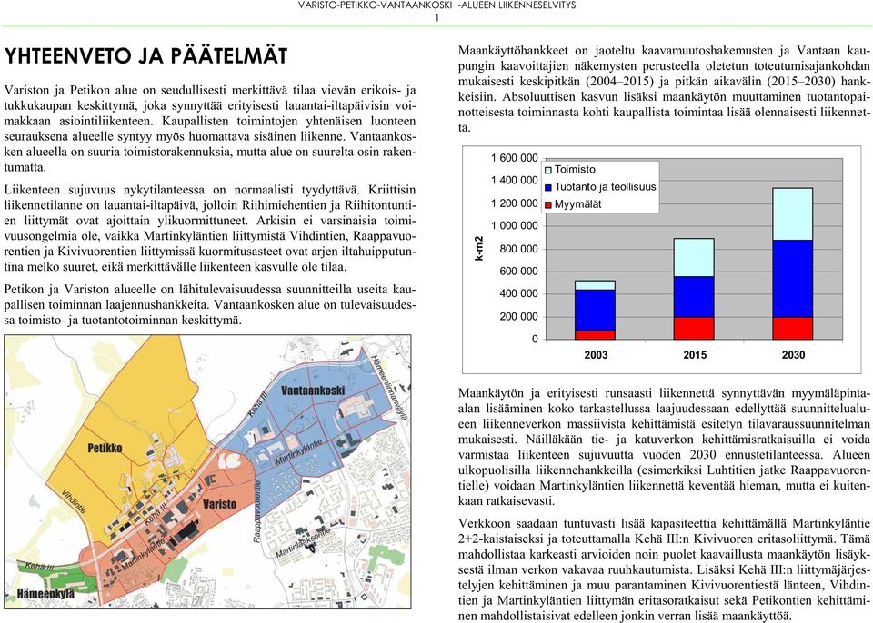The image size is (873, 623).
Task: Click the light blue top of the 2015 bar
Action: 694,258
